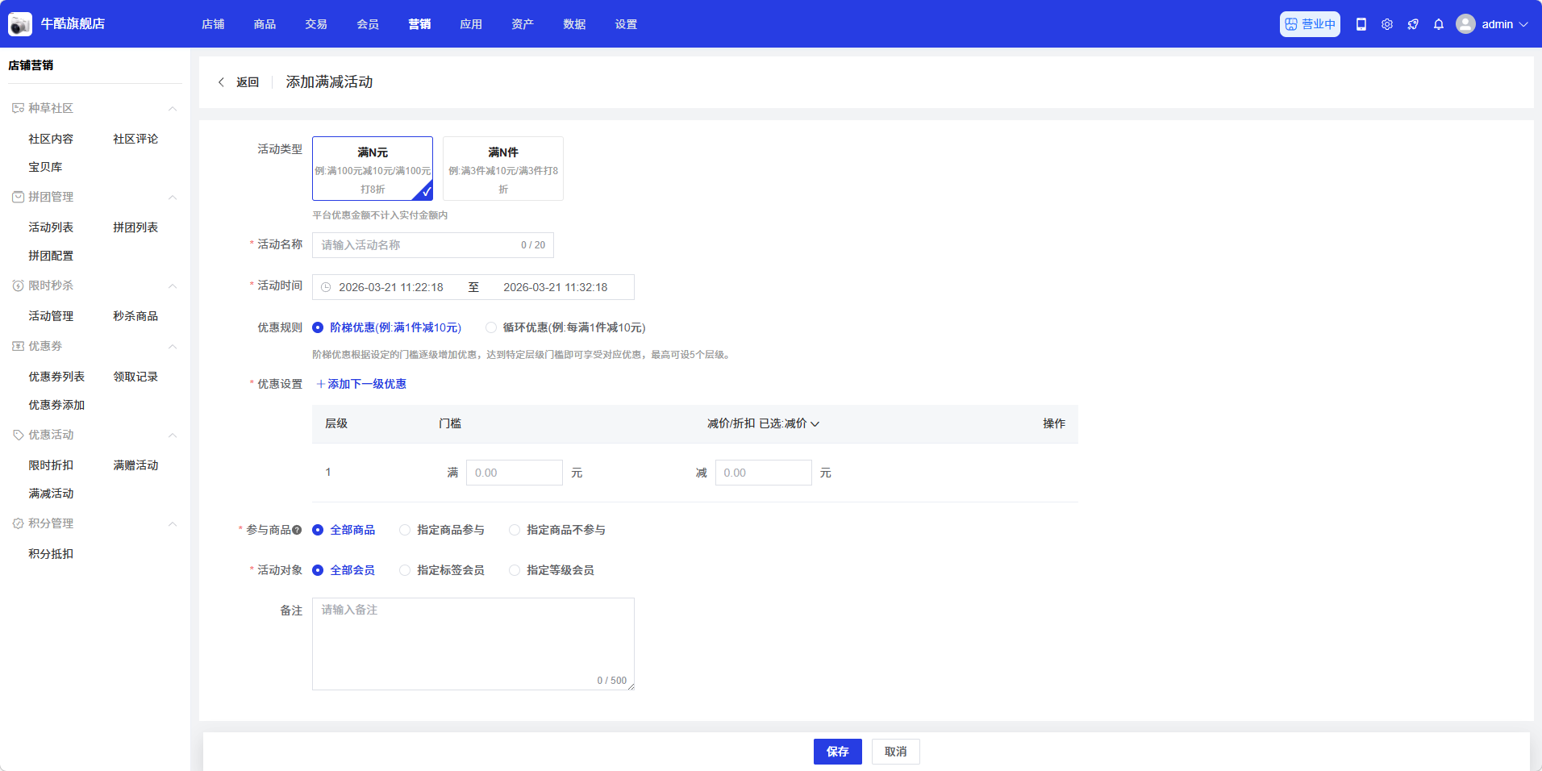Select 指定等级会员 as activity target
This screenshot has height=771, width=1542.
pos(515,570)
